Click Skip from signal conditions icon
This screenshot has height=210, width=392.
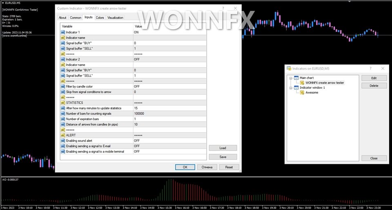pyautogui.click(x=63, y=92)
